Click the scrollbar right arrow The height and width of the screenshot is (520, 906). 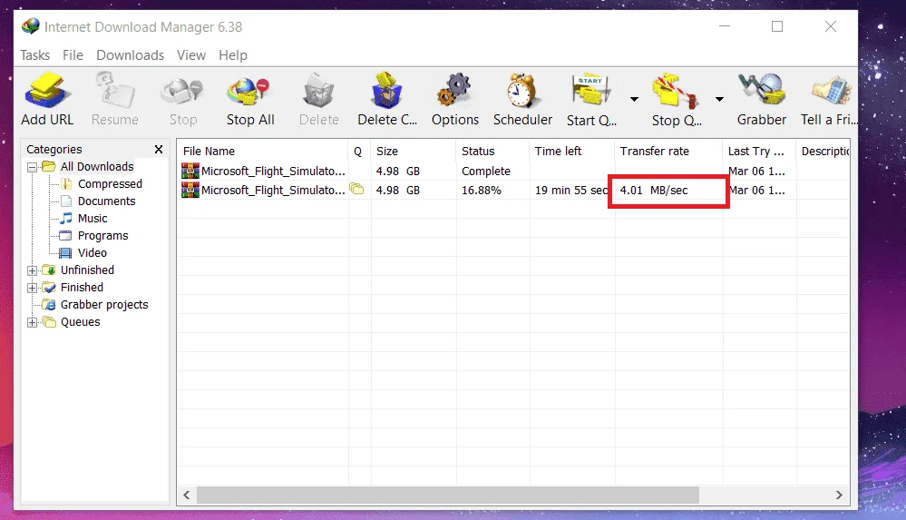point(839,495)
